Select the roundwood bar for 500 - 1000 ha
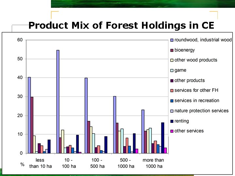This screenshot has width=235, height=176. pos(115,125)
